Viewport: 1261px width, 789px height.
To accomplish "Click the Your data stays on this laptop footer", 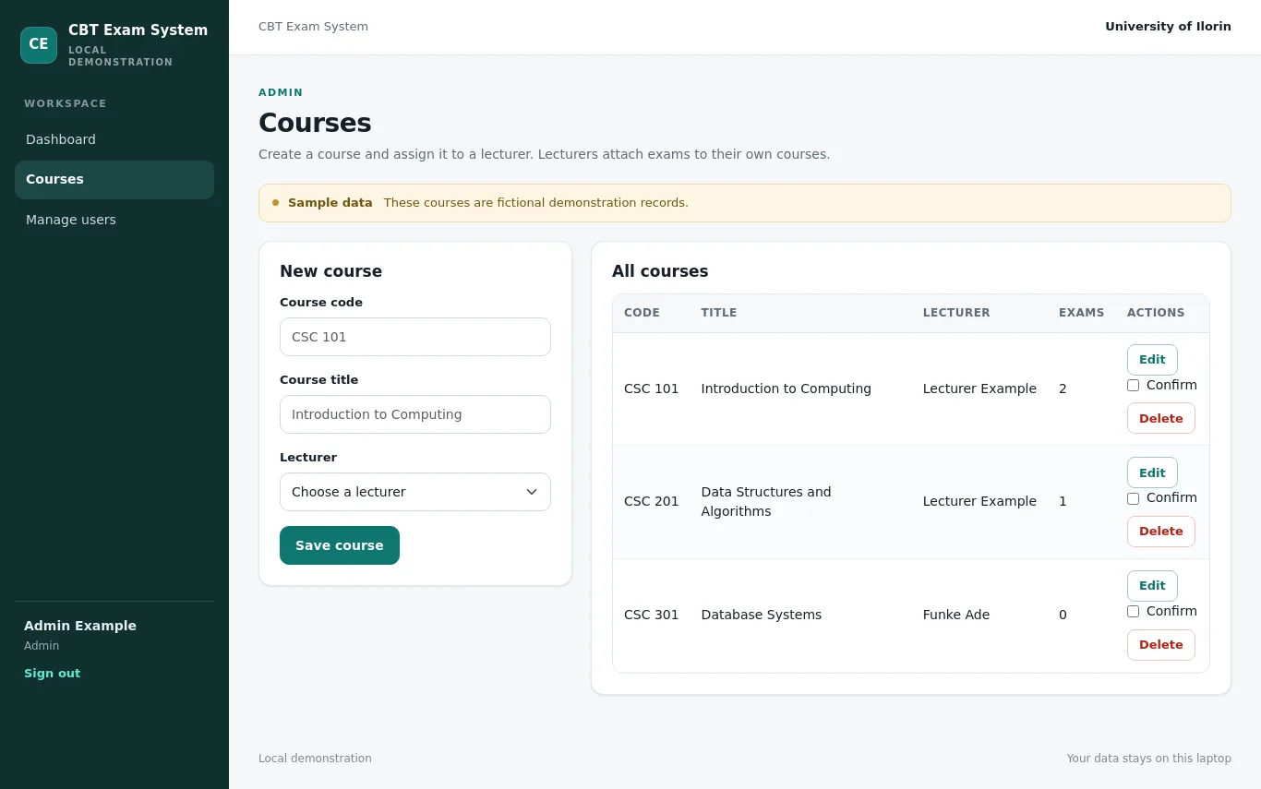I will tap(1149, 759).
